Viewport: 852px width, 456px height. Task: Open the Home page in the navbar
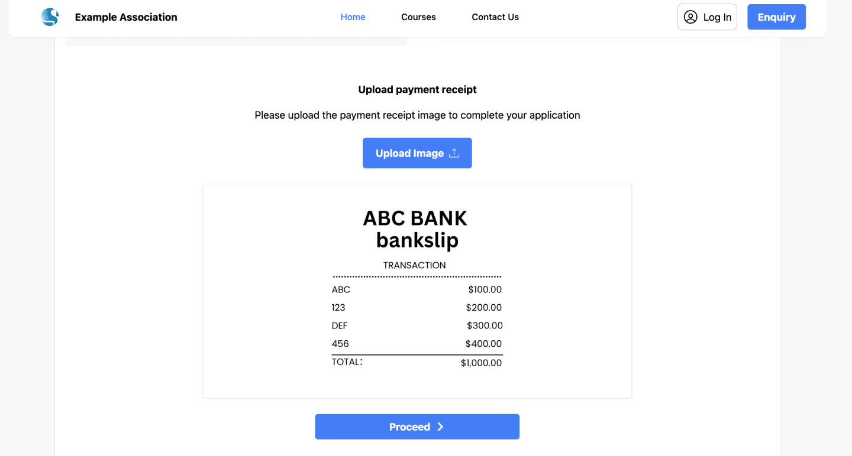[353, 17]
